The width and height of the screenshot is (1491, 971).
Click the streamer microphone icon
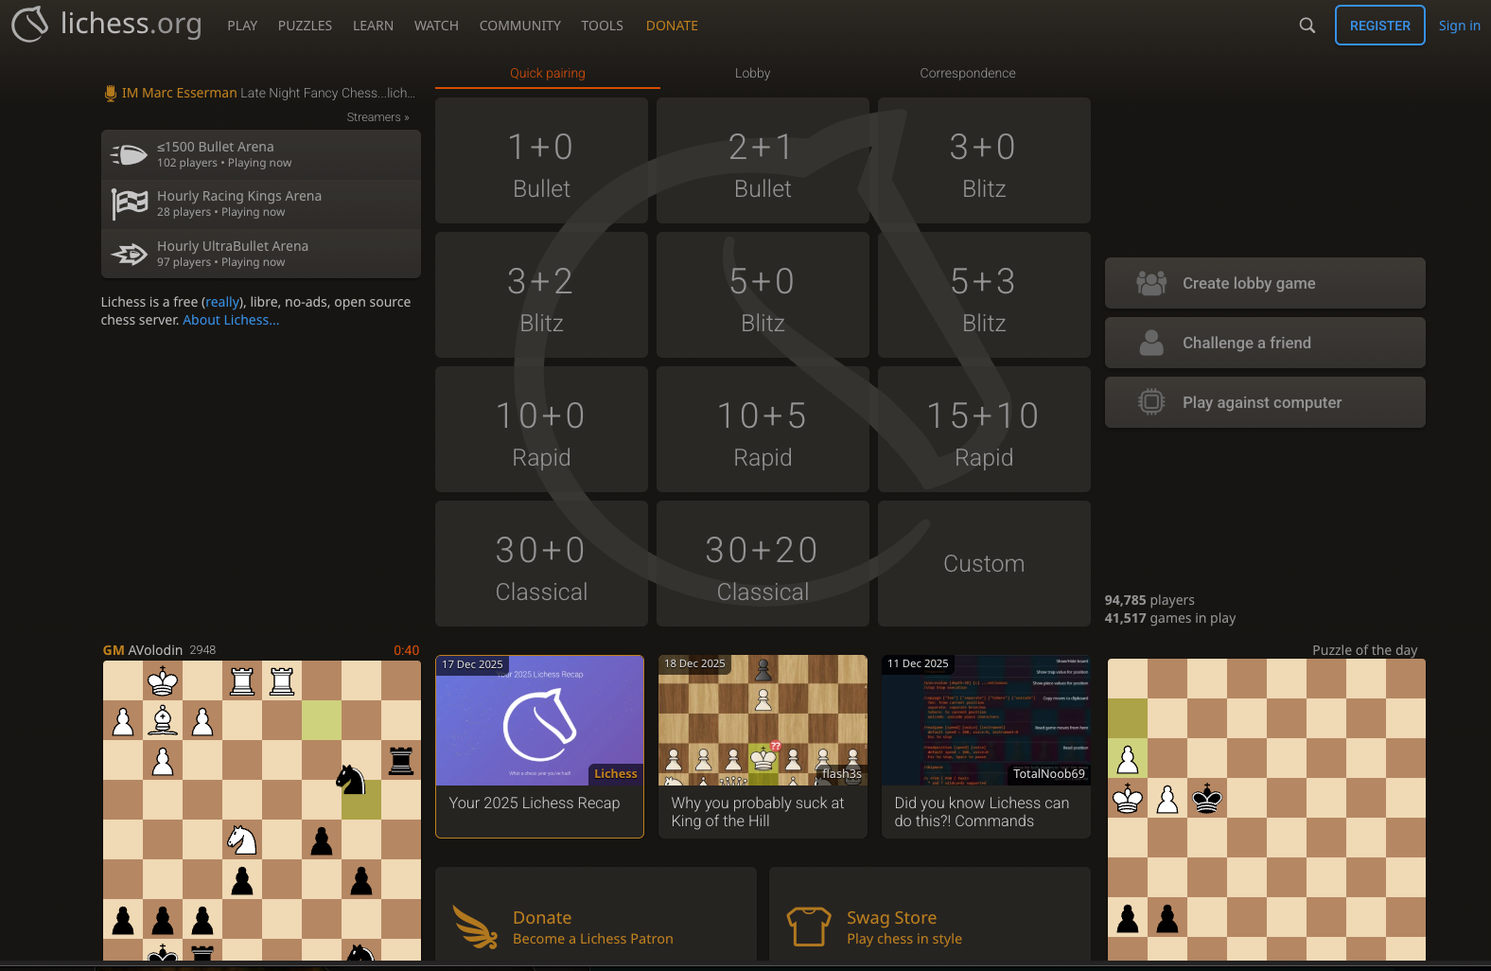click(x=111, y=93)
